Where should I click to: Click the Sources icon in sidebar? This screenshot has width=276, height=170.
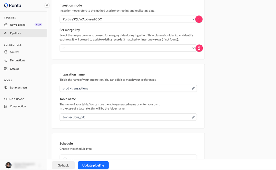6,52
